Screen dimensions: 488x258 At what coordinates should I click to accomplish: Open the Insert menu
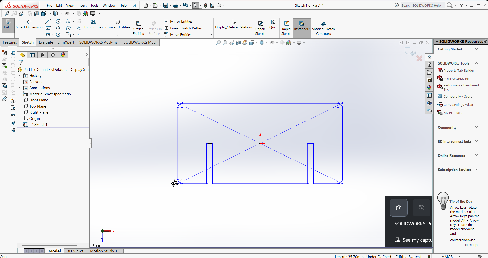coord(82,5)
